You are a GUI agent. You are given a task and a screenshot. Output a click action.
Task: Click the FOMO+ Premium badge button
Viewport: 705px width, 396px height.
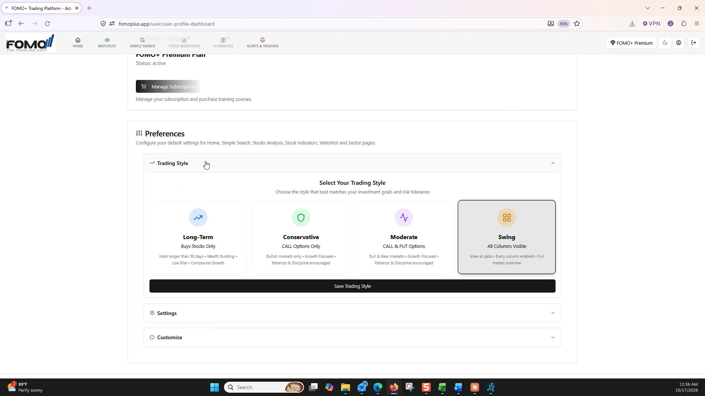click(631, 43)
